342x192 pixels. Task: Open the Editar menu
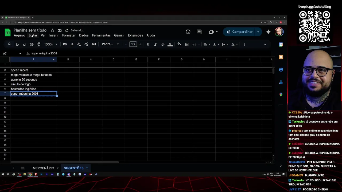click(x=33, y=35)
